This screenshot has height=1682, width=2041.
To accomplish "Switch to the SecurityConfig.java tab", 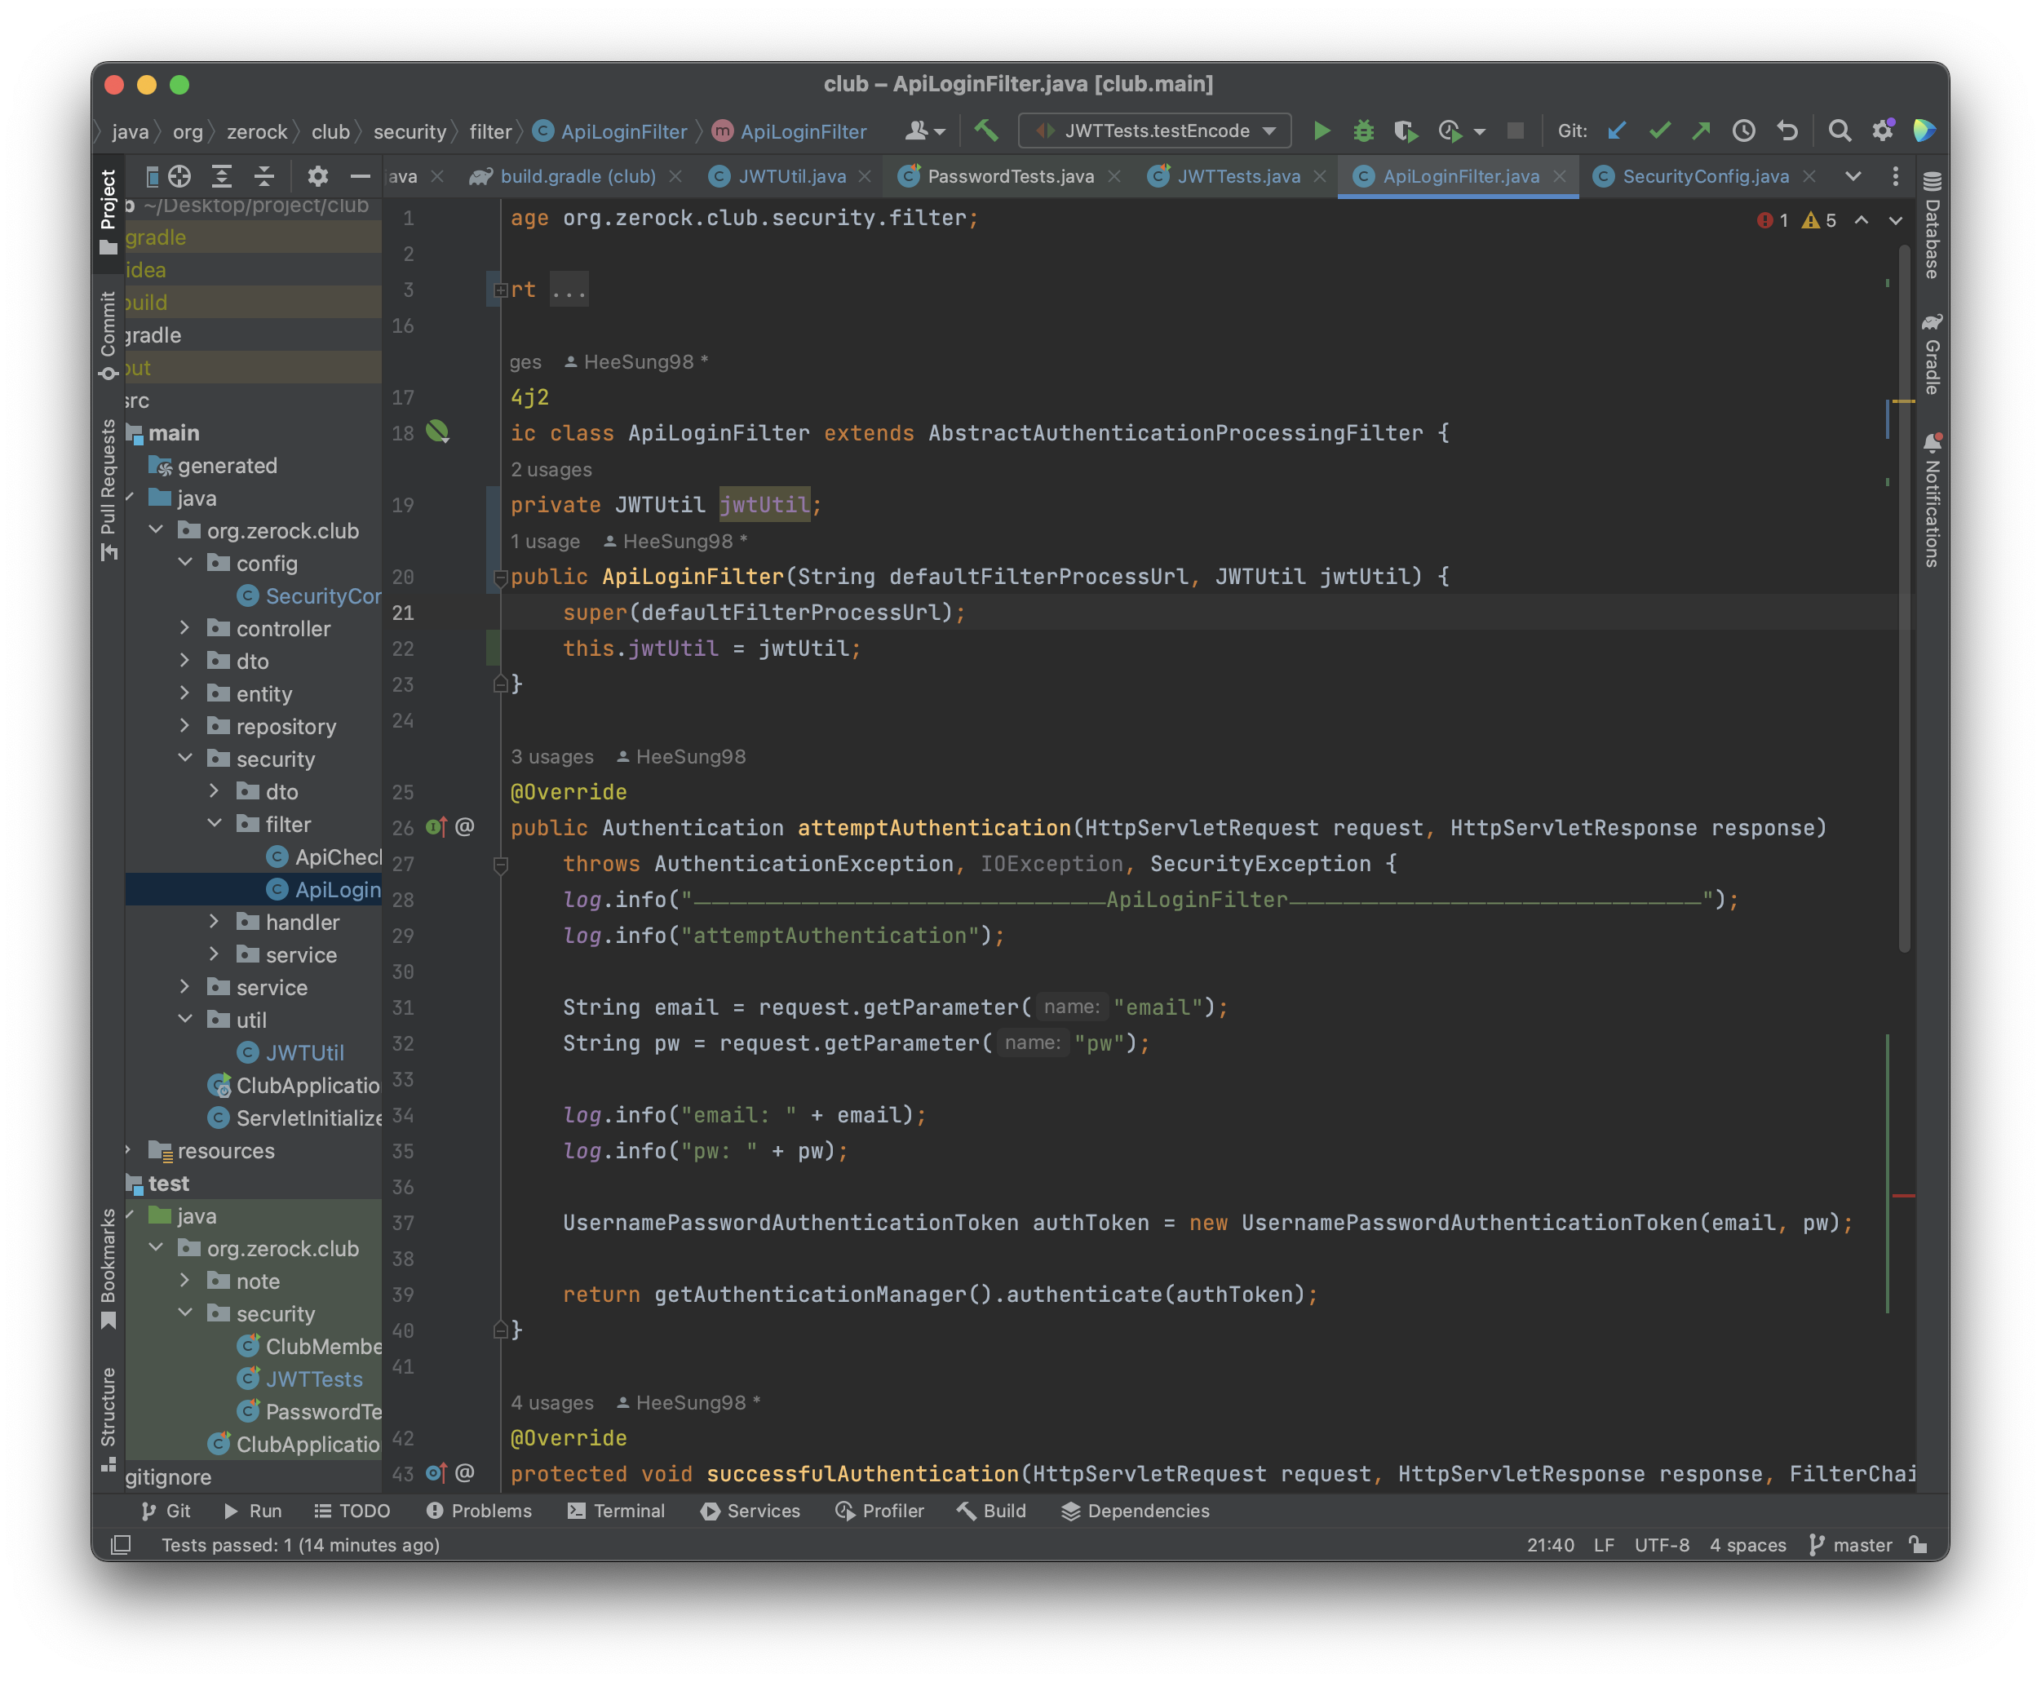I will click(x=1704, y=176).
